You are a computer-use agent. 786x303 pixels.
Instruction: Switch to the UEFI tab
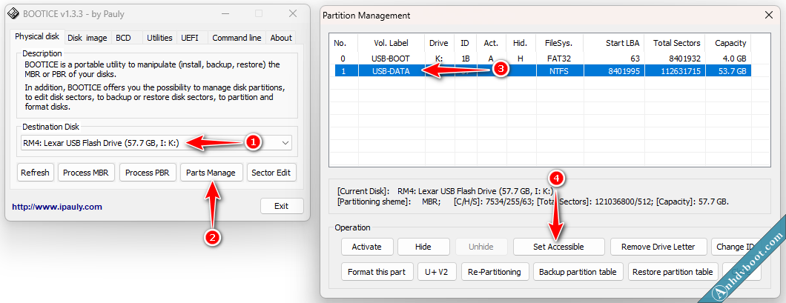click(x=190, y=38)
